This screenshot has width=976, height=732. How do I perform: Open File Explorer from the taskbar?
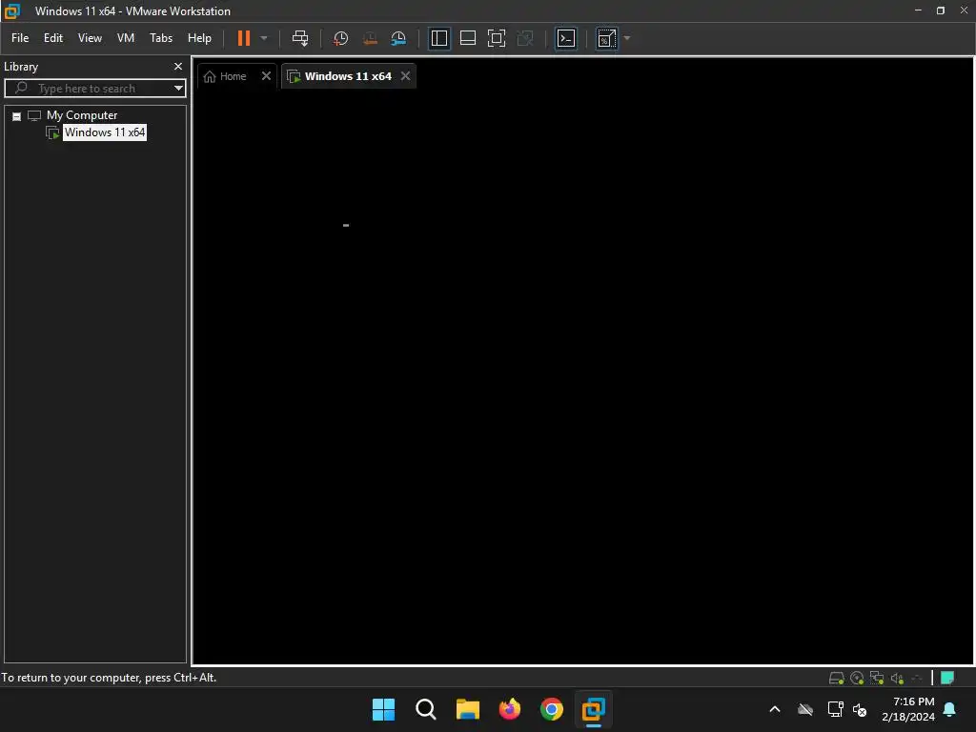pos(467,709)
